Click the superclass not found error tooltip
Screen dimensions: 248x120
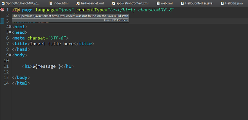70,16
